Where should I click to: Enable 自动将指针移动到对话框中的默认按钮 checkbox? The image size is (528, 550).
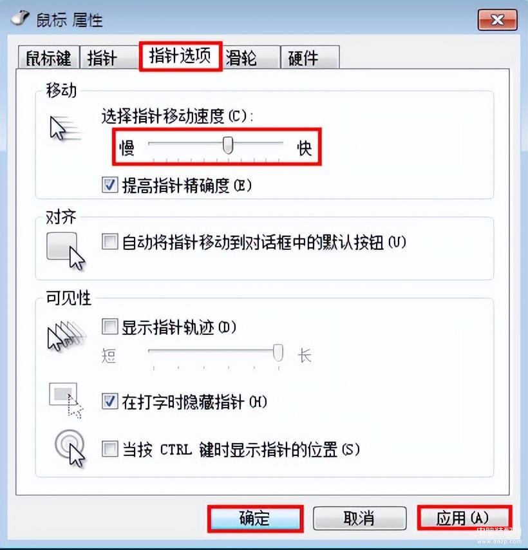click(109, 242)
